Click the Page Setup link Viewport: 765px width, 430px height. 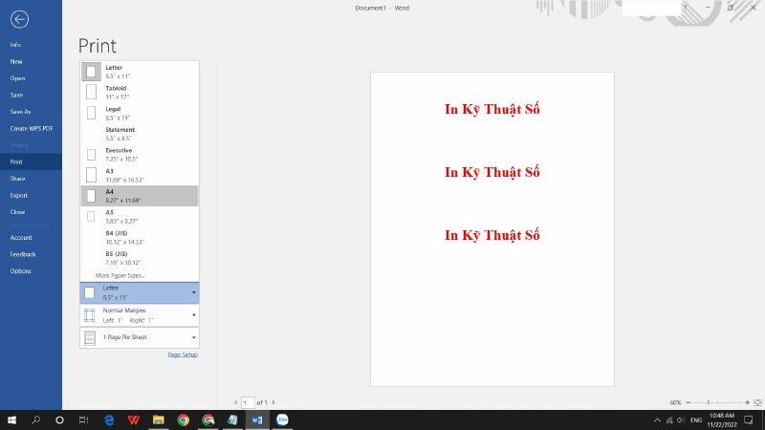pyautogui.click(x=183, y=355)
